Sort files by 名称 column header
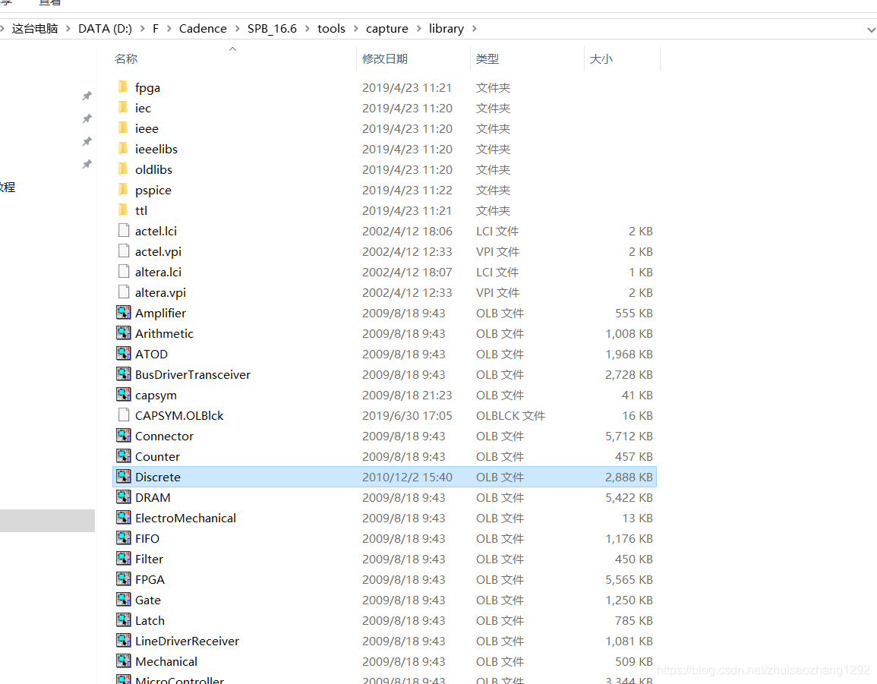Screen dimensions: 877x684 [126, 58]
